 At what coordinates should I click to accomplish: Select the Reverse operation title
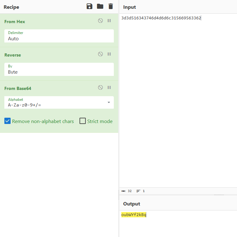(x=12, y=55)
